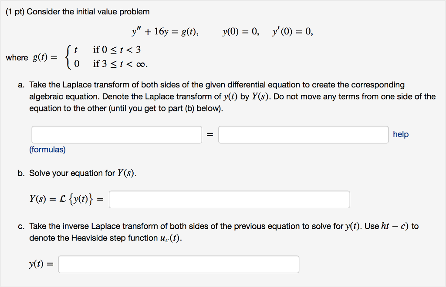Click the "(1 pt) Consider the initial value problem" heading
Screen dimensions: 446x287
click(78, 12)
